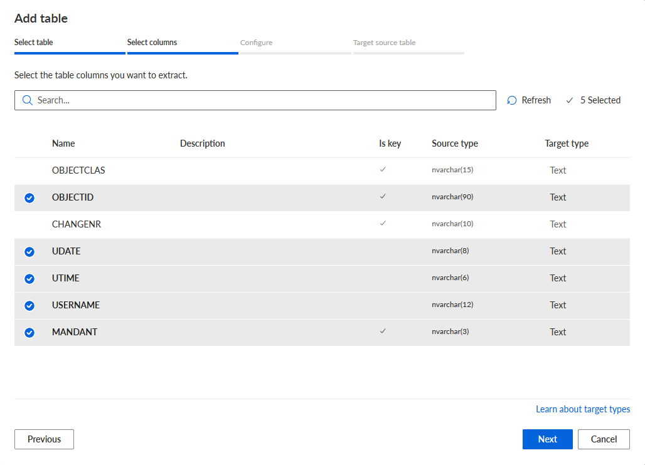Click the checkmark icon beside 5 Selected
This screenshot has height=465, width=645.
(x=569, y=100)
